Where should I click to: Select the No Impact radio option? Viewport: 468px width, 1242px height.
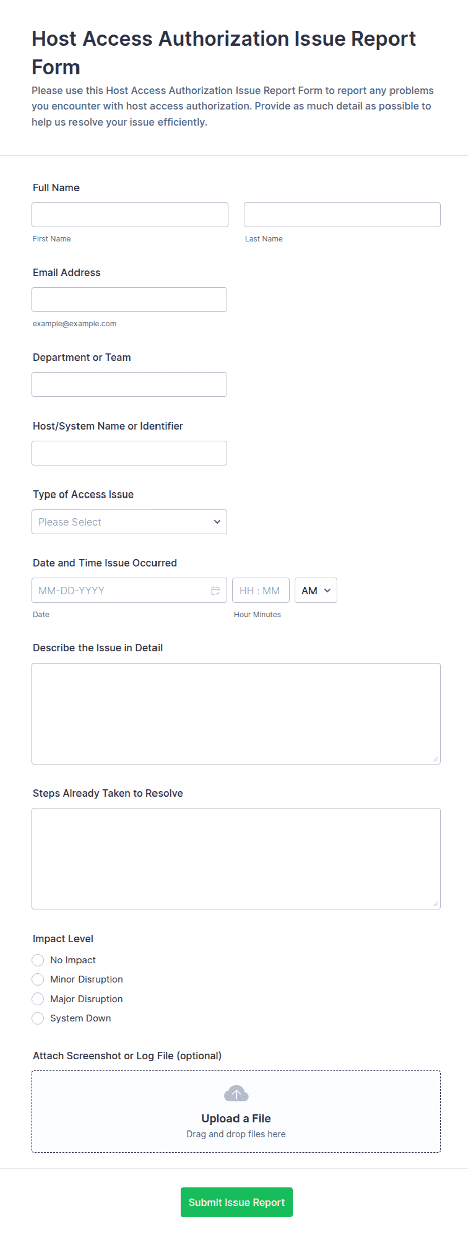pos(38,960)
